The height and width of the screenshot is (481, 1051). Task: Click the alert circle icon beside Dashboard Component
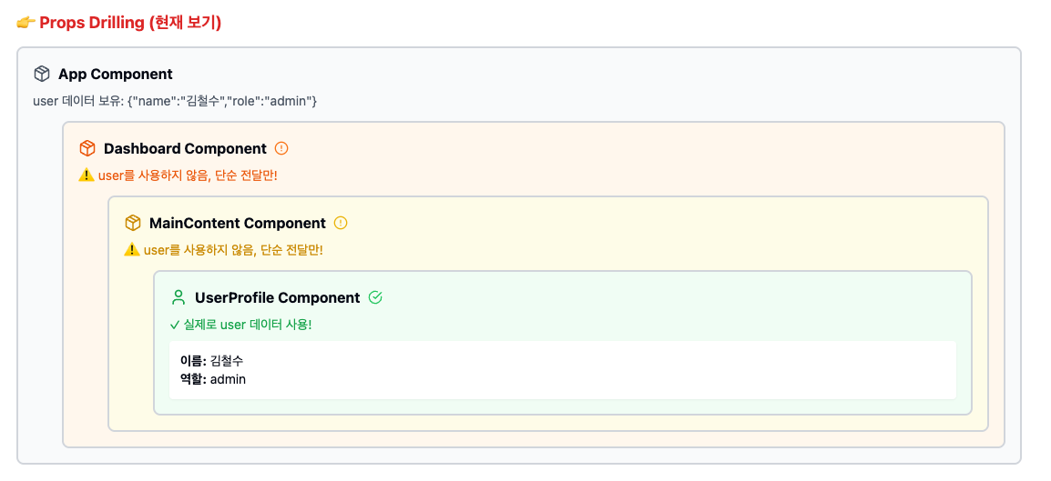(x=281, y=148)
